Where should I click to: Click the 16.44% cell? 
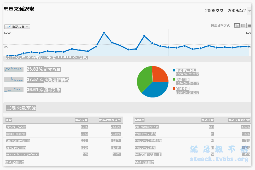[x=116, y=148]
